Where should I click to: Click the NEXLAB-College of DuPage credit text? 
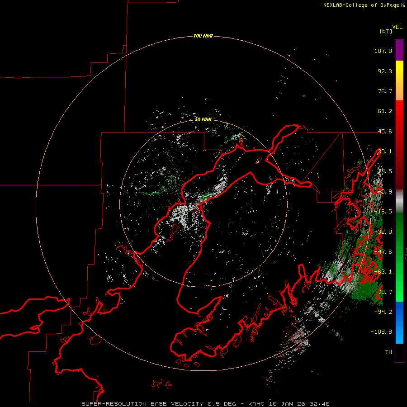pos(364,5)
